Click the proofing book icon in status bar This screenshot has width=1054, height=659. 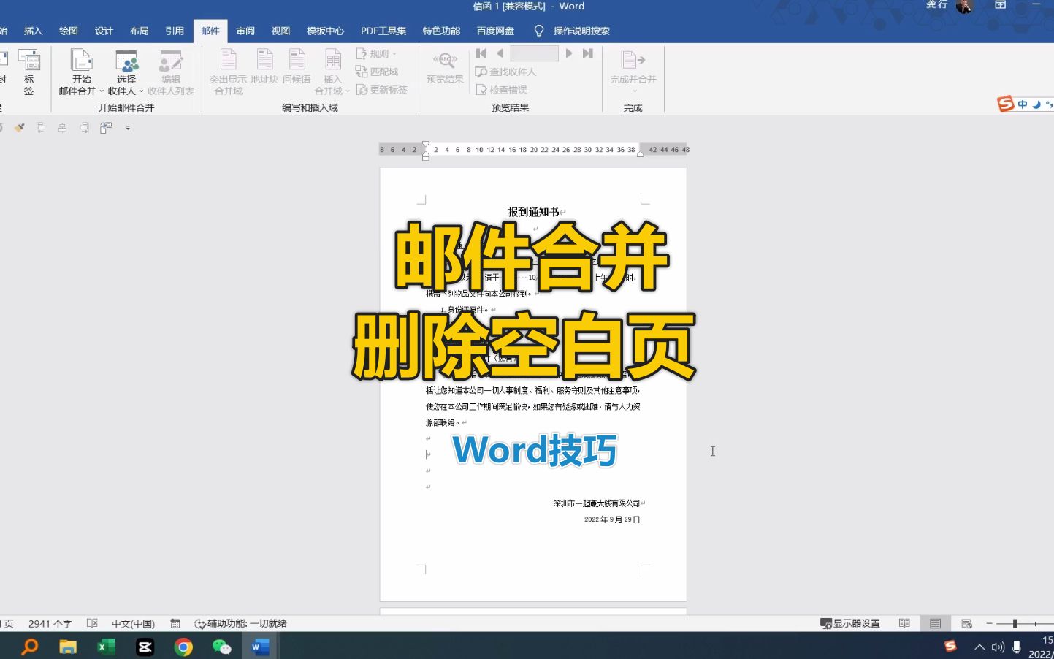pos(92,623)
